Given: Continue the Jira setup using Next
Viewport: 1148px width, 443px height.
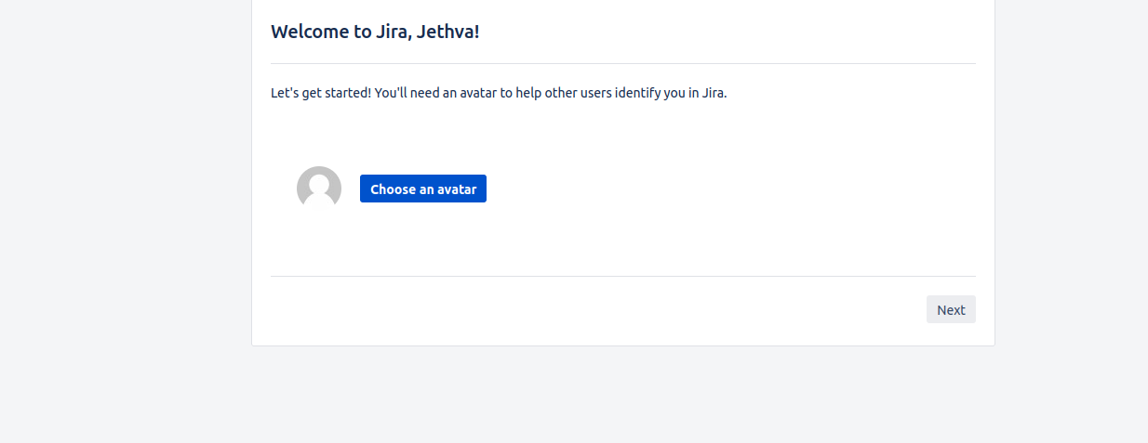Looking at the screenshot, I should tap(951, 309).
